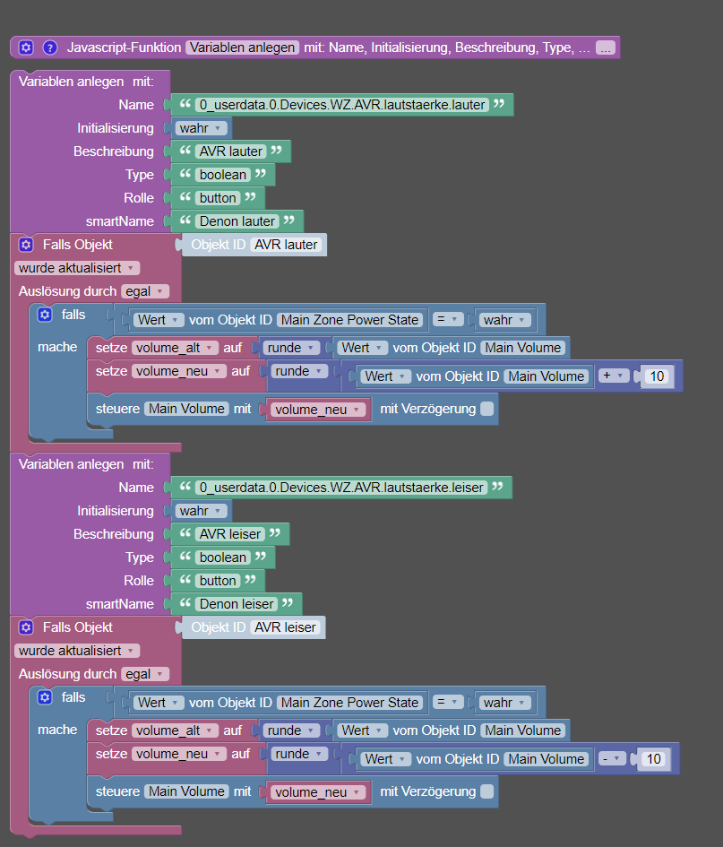The height and width of the screenshot is (847, 723).
Task: Open gear settings on Javascript-Funktion block
Action: 26,48
